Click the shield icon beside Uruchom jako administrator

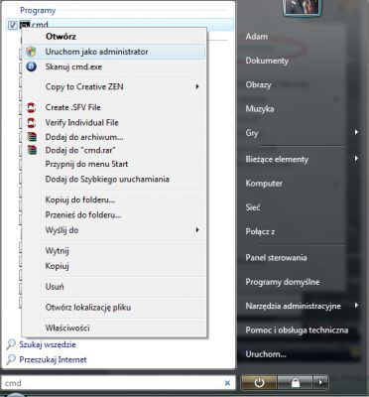[31, 52]
